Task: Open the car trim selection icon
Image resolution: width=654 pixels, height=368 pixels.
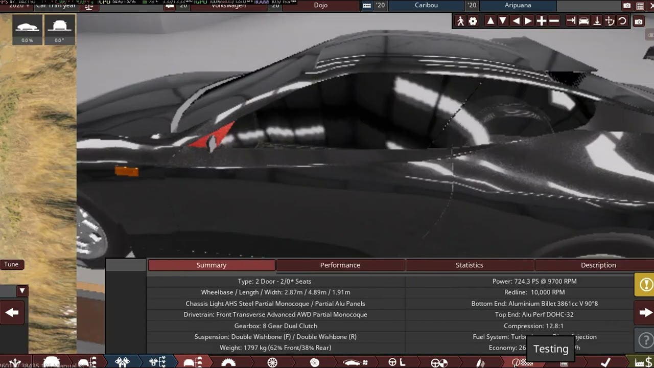Action: (x=193, y=362)
